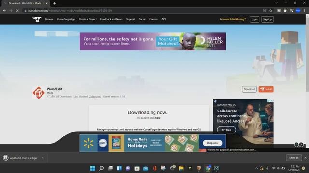Open the Chat app on the taskbar
This screenshot has height=173, width=309.
128,168
